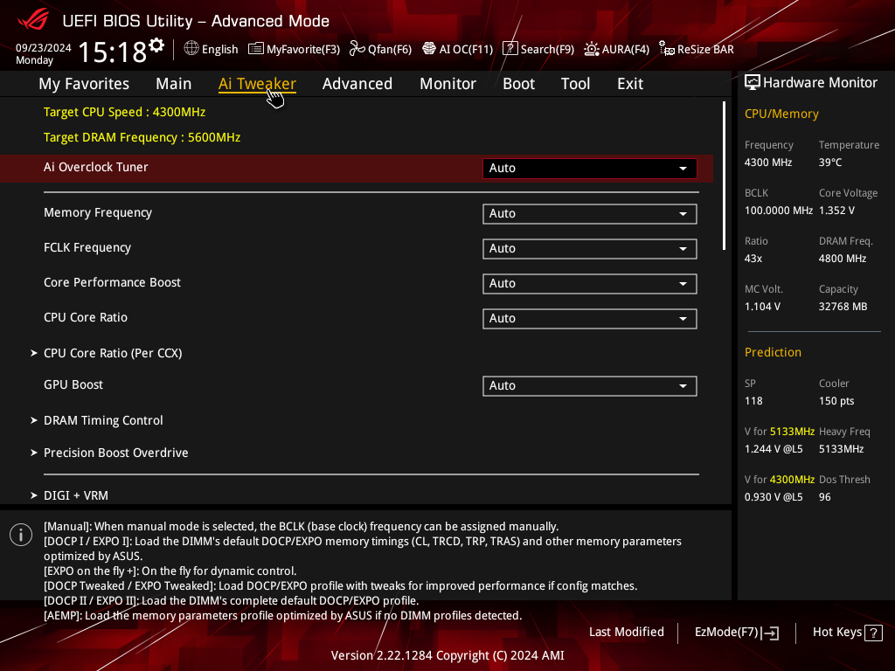The image size is (895, 671).
Task: Open the Memory Frequency dropdown
Action: [590, 214]
